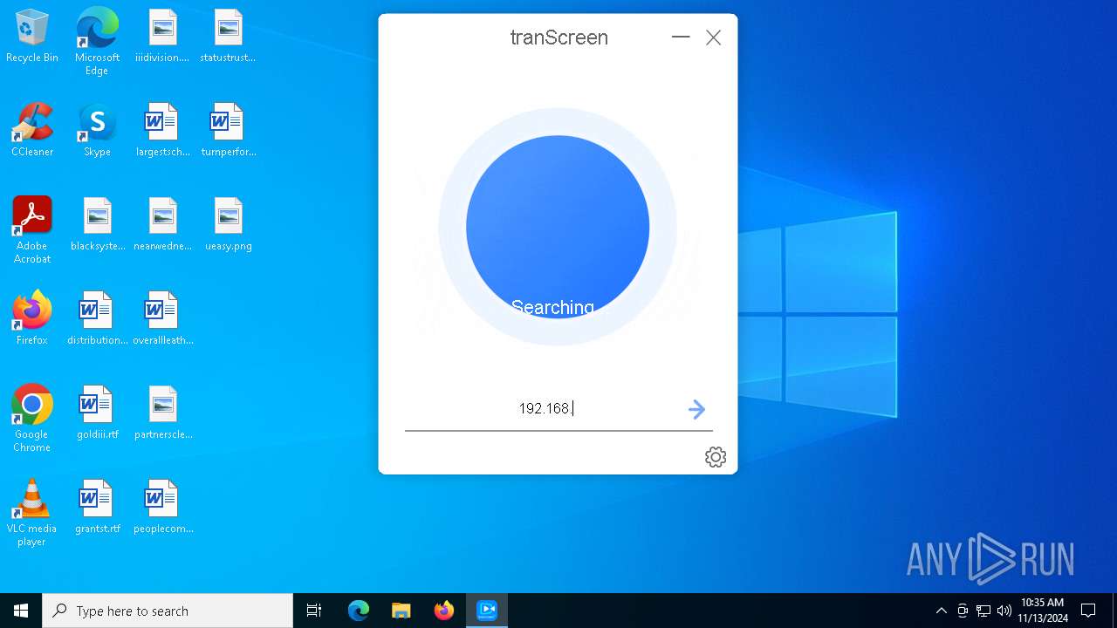Open the Windows Start menu
This screenshot has width=1117, height=628.
21,611
